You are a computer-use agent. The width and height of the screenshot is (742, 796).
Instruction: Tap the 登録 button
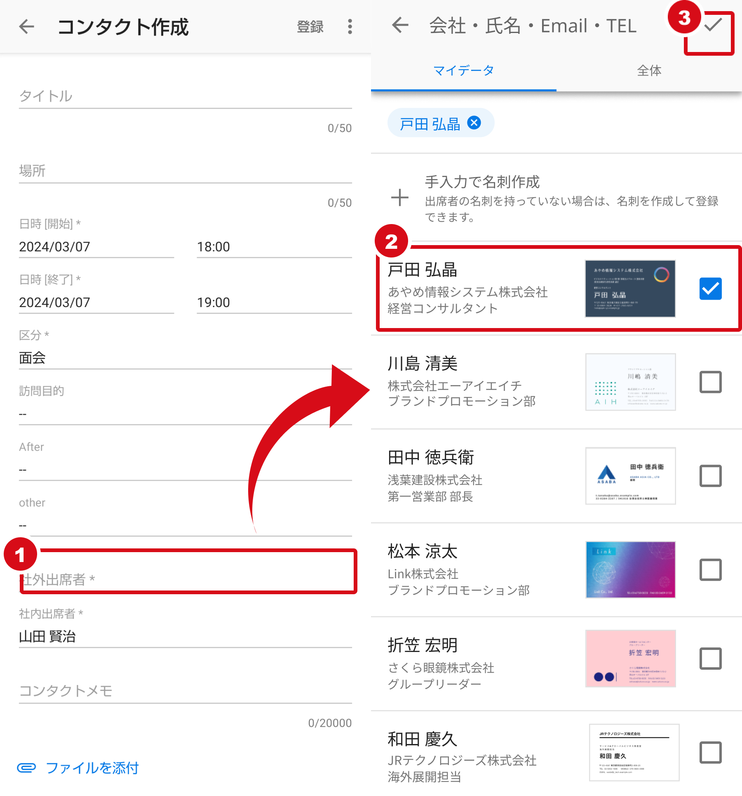[x=310, y=27]
